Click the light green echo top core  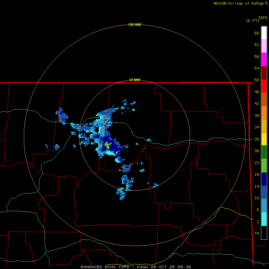(x=108, y=145)
